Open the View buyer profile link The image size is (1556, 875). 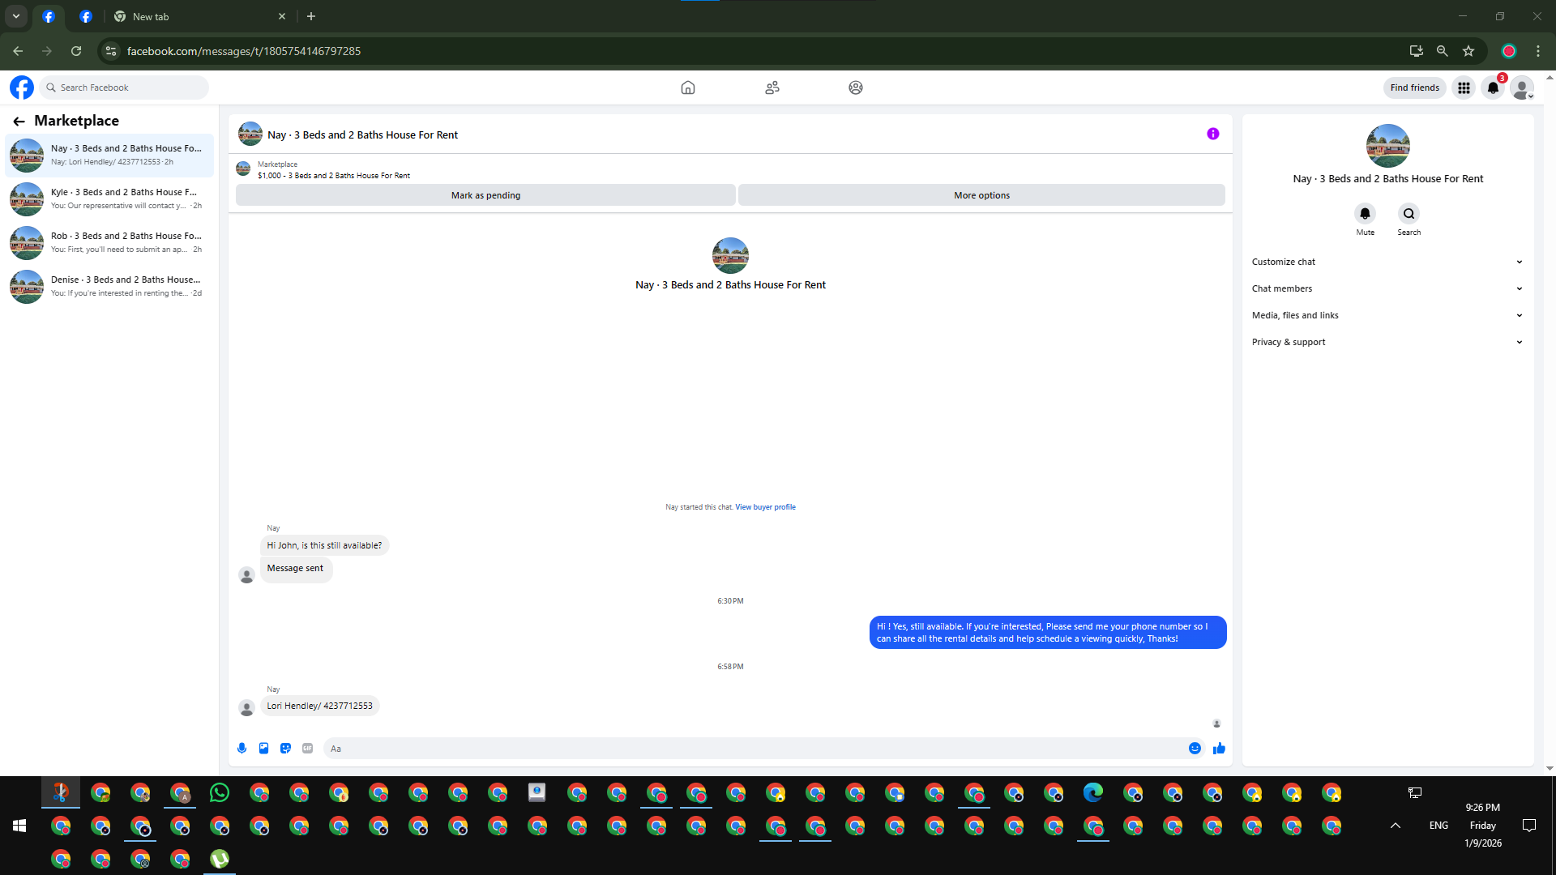click(x=765, y=507)
